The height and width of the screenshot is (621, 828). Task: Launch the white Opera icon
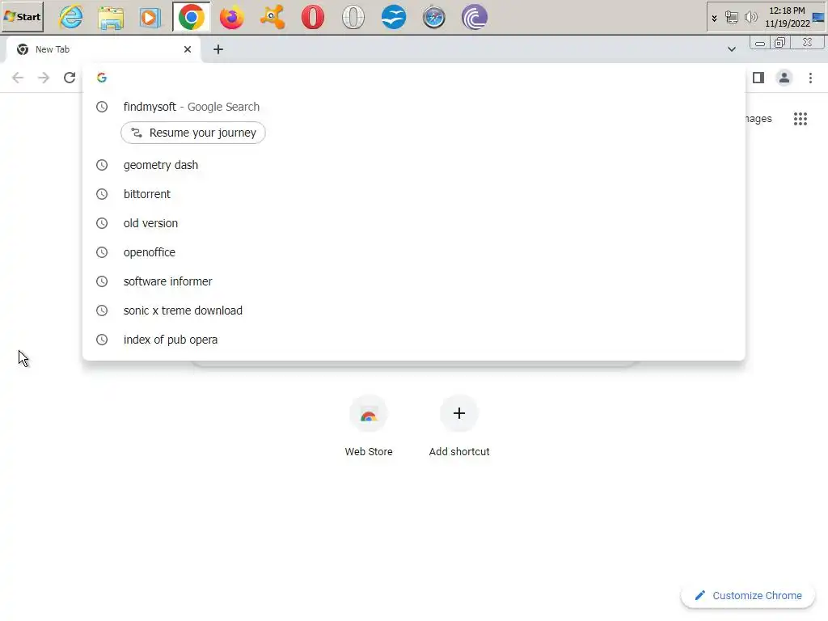(353, 17)
